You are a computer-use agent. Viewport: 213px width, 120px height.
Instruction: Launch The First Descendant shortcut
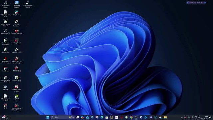click(x=17, y=23)
